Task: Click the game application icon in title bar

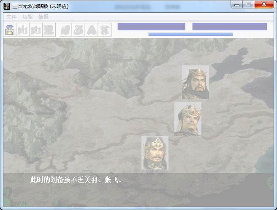Action: click(7, 6)
